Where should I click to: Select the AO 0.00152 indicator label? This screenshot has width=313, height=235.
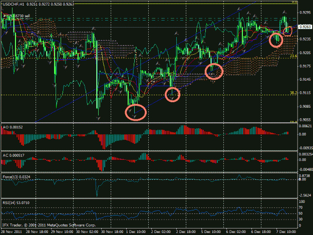pos(13,127)
